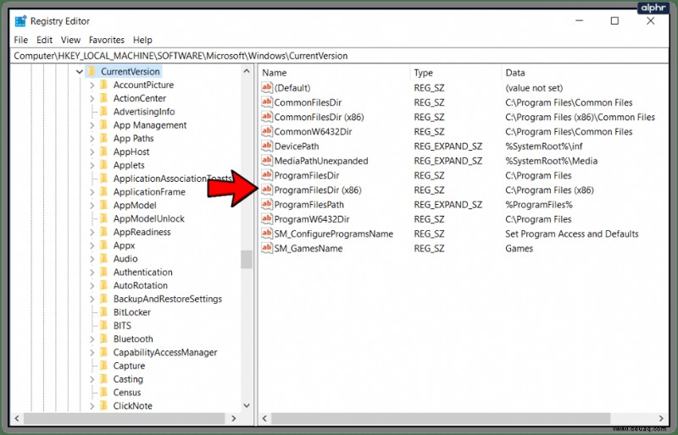Click the folder icon of CurrentVersion key
The image size is (678, 435).
[92, 71]
